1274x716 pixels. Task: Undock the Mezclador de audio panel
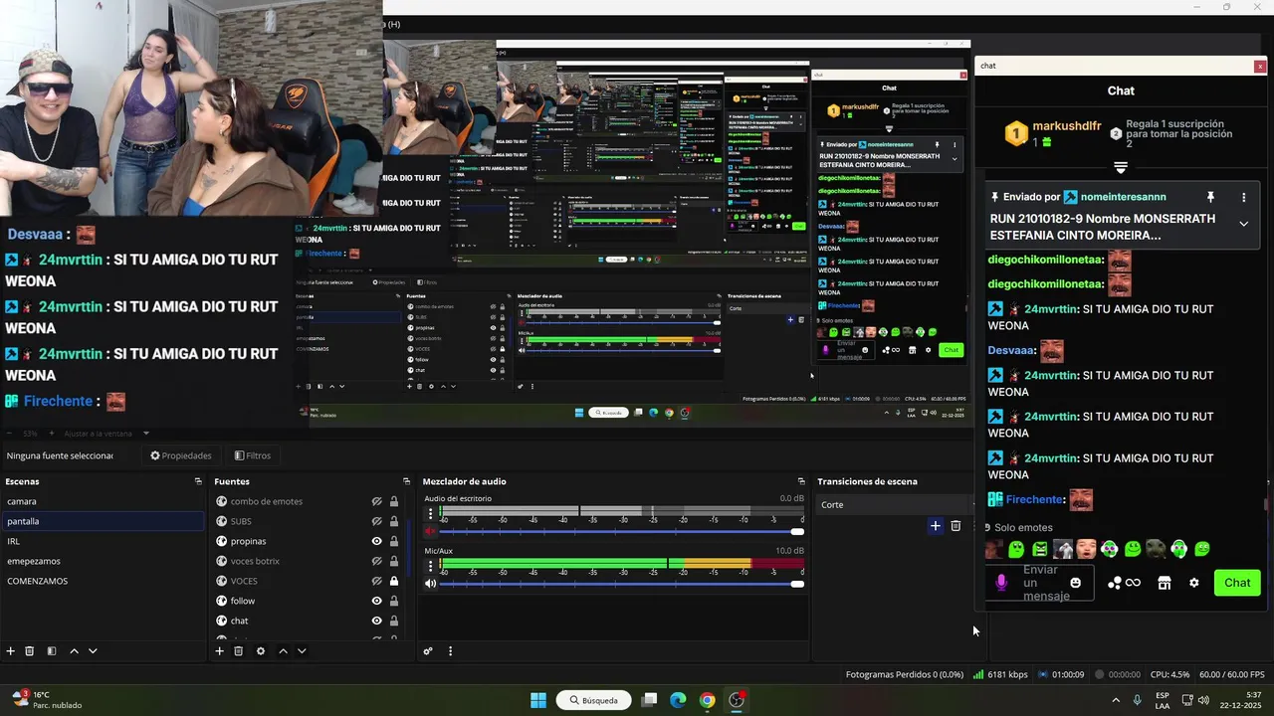click(x=801, y=481)
